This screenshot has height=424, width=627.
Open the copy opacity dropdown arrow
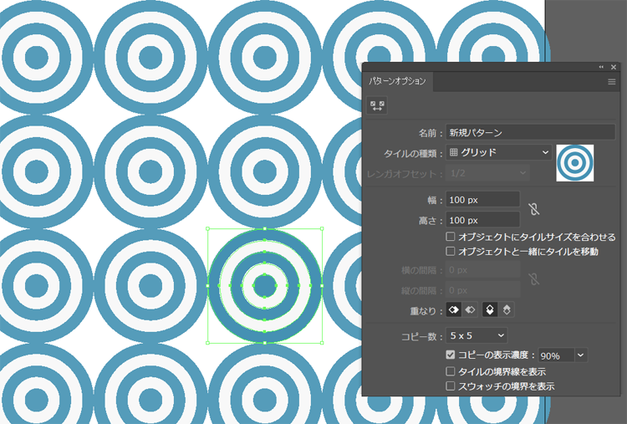click(x=581, y=355)
